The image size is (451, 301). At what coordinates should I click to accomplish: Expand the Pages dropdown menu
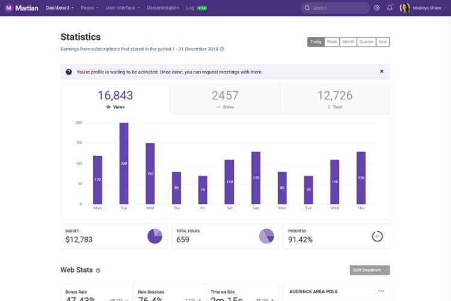point(90,8)
